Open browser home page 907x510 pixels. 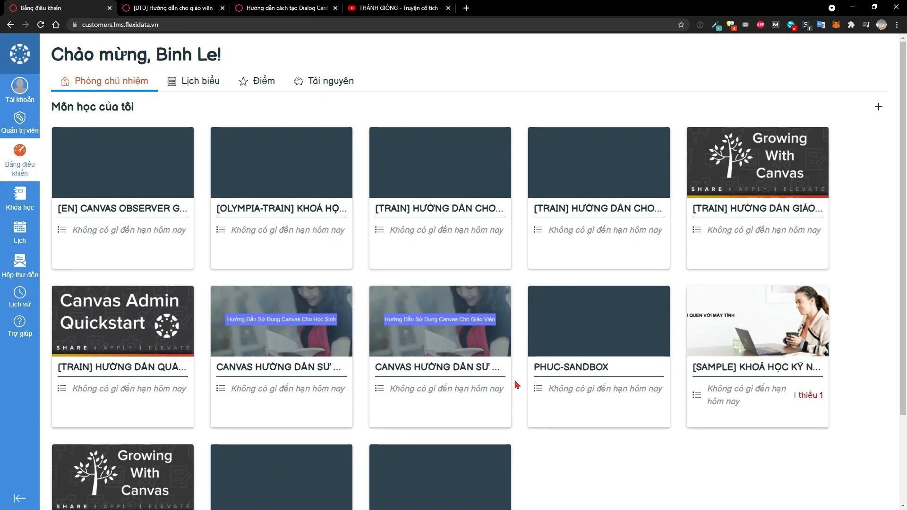coord(56,25)
